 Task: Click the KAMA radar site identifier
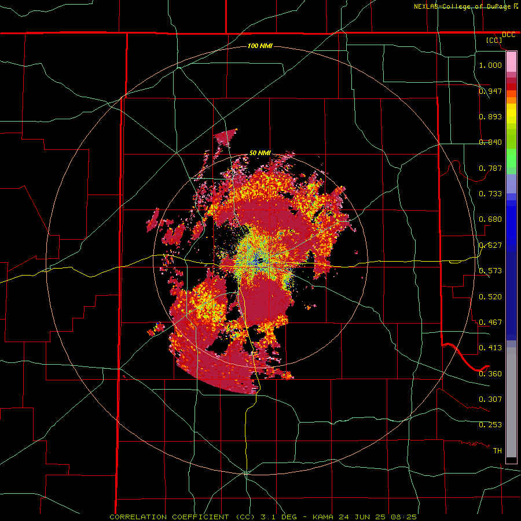pyautogui.click(x=323, y=517)
